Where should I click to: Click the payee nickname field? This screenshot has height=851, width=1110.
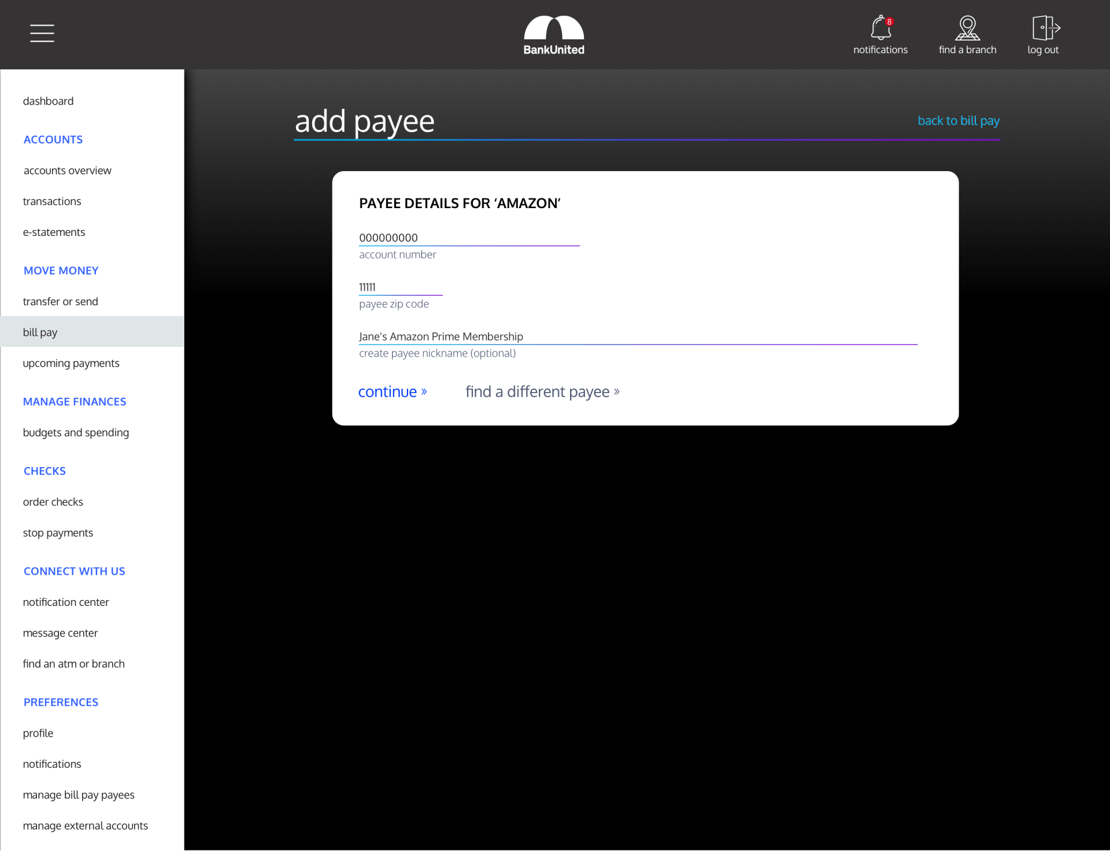pos(638,336)
